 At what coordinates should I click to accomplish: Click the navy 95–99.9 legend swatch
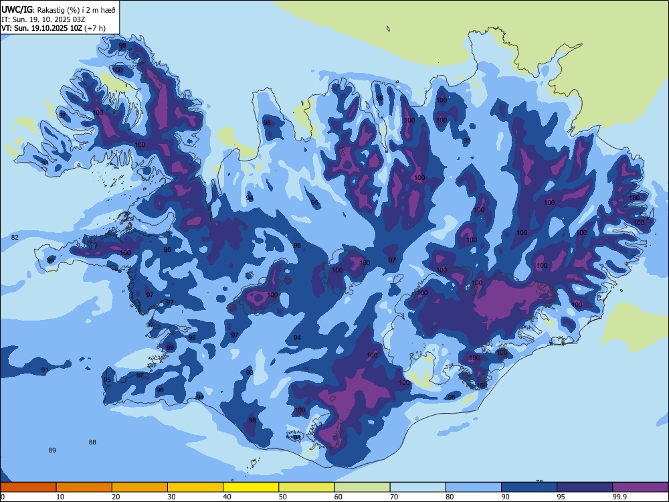pyautogui.click(x=585, y=487)
